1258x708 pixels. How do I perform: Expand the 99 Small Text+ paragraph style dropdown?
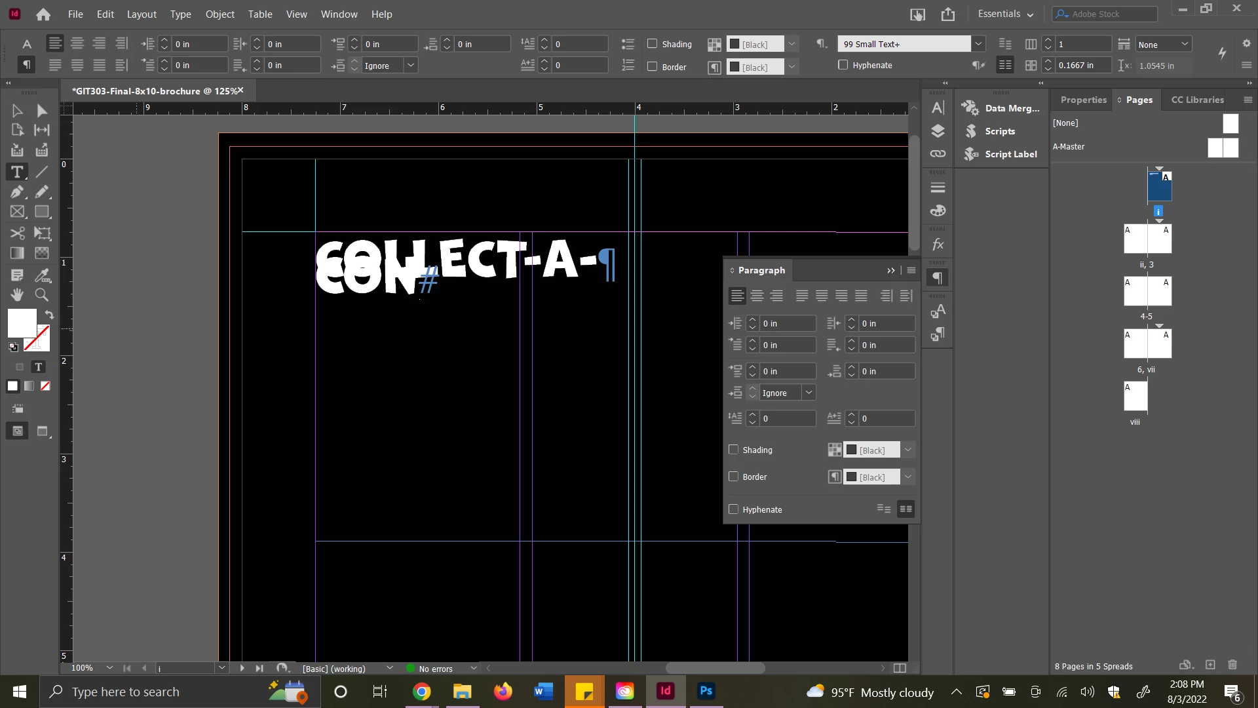978,44
